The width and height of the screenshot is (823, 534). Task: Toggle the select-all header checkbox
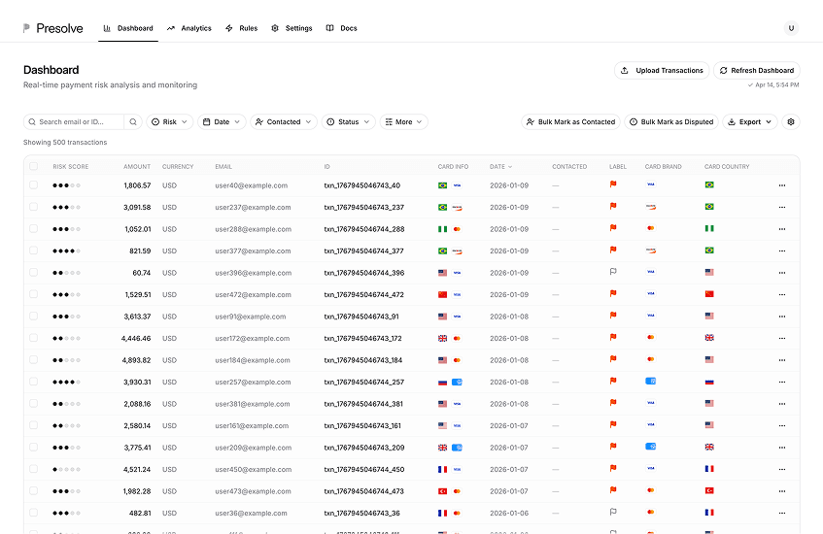[x=34, y=166]
